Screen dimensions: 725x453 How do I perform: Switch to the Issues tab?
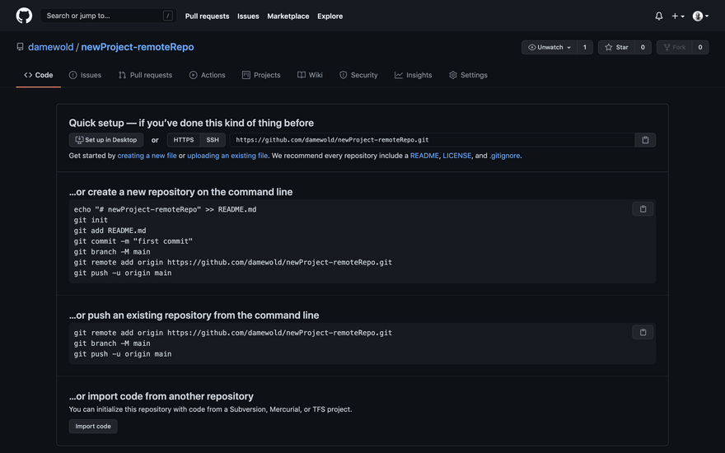tap(85, 75)
